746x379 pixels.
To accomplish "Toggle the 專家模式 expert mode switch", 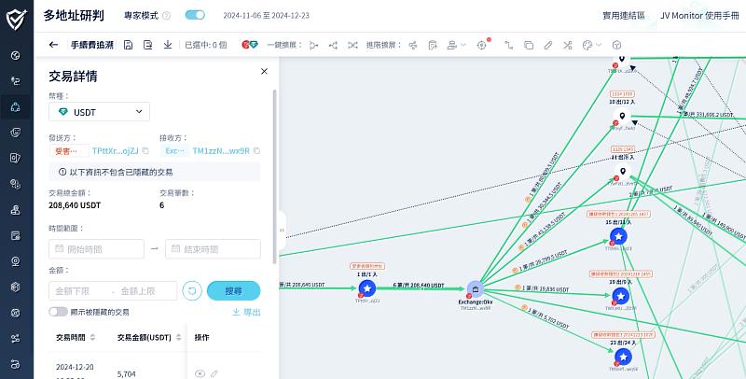I will pyautogui.click(x=195, y=15).
